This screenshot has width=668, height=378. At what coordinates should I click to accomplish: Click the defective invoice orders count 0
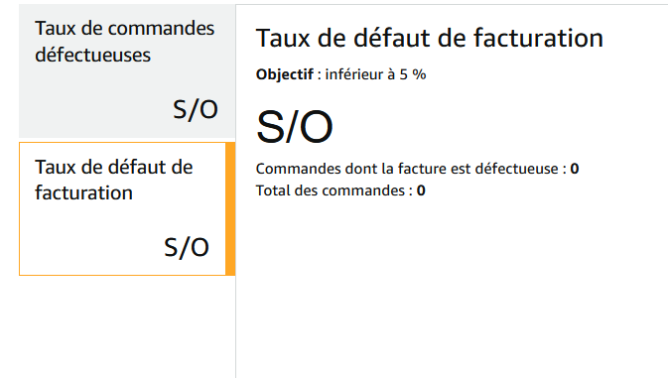[x=575, y=169]
